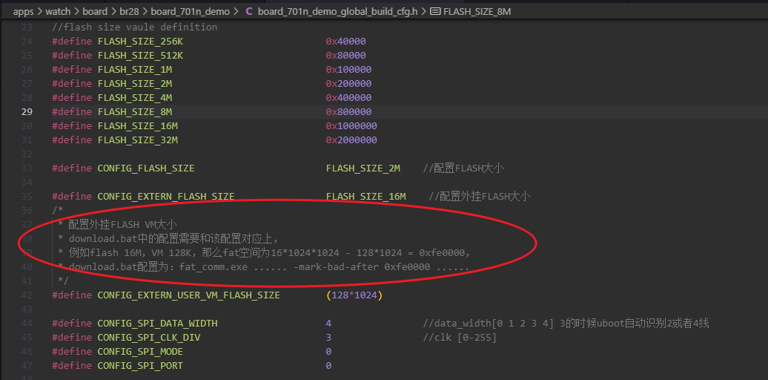Open the br28 breadcrumb folder
This screenshot has height=380, width=768.
coord(129,11)
